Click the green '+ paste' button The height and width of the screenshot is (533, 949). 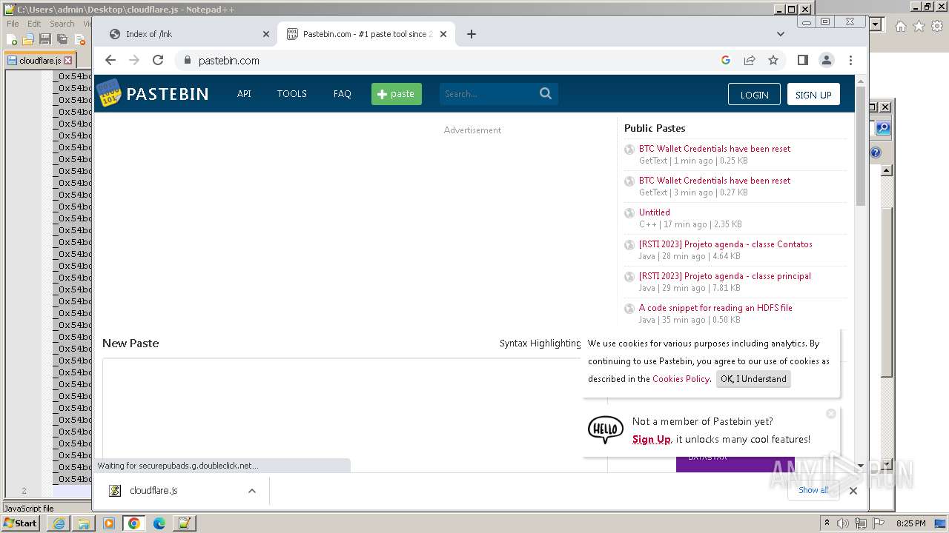397,94
